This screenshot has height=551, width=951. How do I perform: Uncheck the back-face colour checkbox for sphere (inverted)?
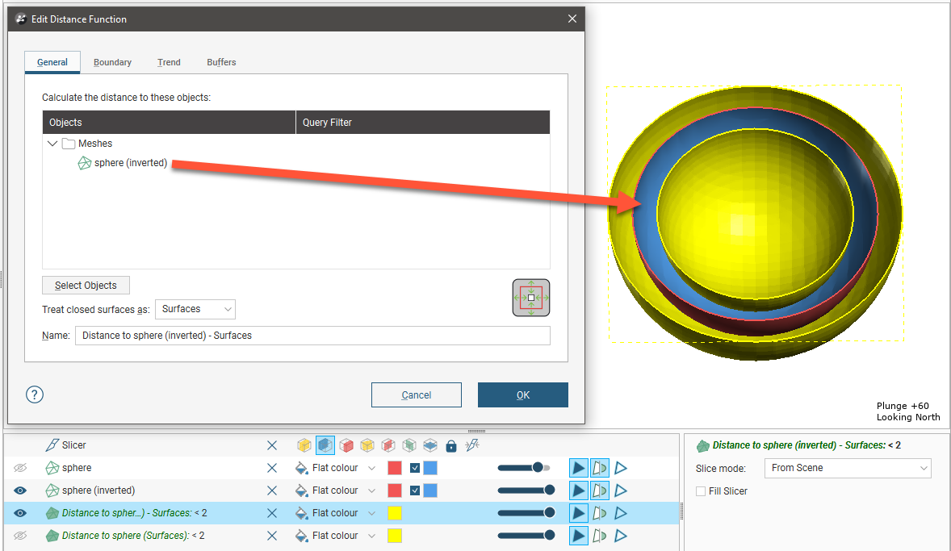pos(415,490)
